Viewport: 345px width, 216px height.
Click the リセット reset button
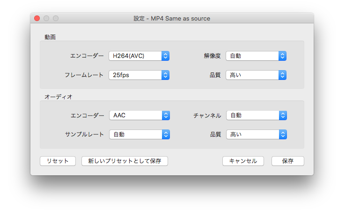[x=58, y=161]
